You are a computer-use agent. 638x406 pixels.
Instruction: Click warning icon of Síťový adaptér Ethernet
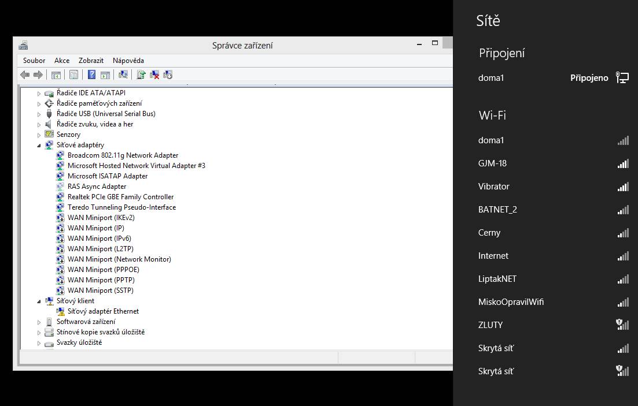coord(60,311)
